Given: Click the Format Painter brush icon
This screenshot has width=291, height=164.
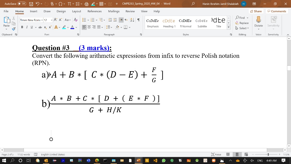Looking at the screenshot, I should 14,29.
